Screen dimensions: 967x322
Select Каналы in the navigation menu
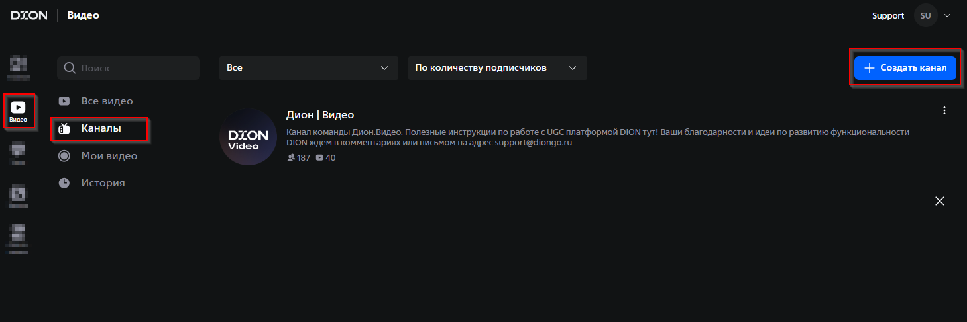pyautogui.click(x=101, y=128)
